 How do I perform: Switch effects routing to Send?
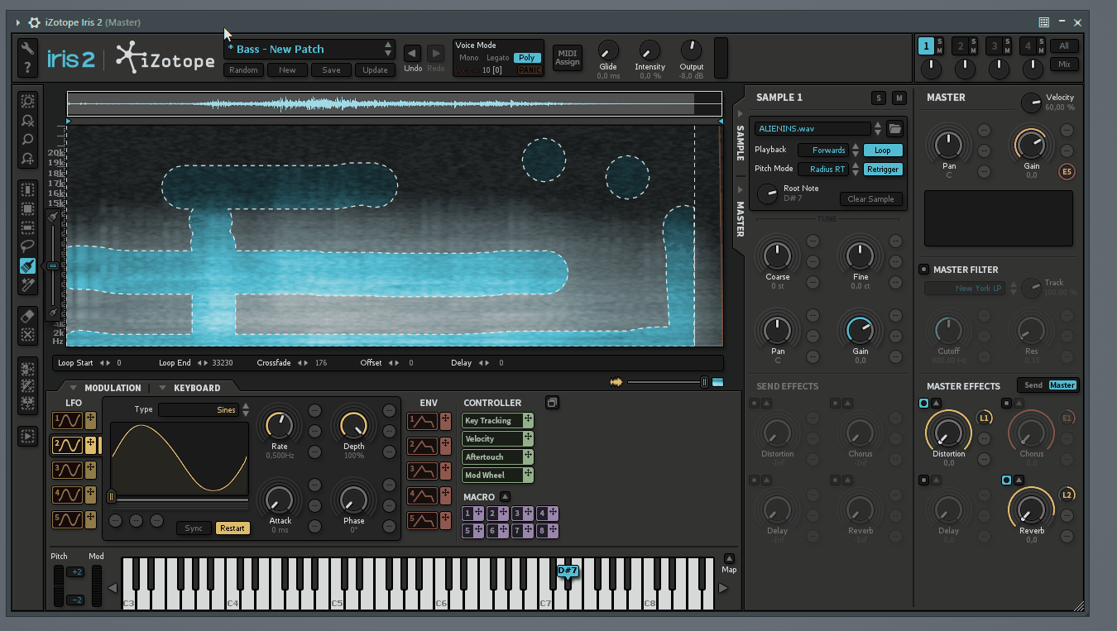(1033, 385)
